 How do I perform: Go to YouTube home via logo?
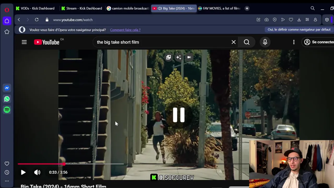point(47,42)
